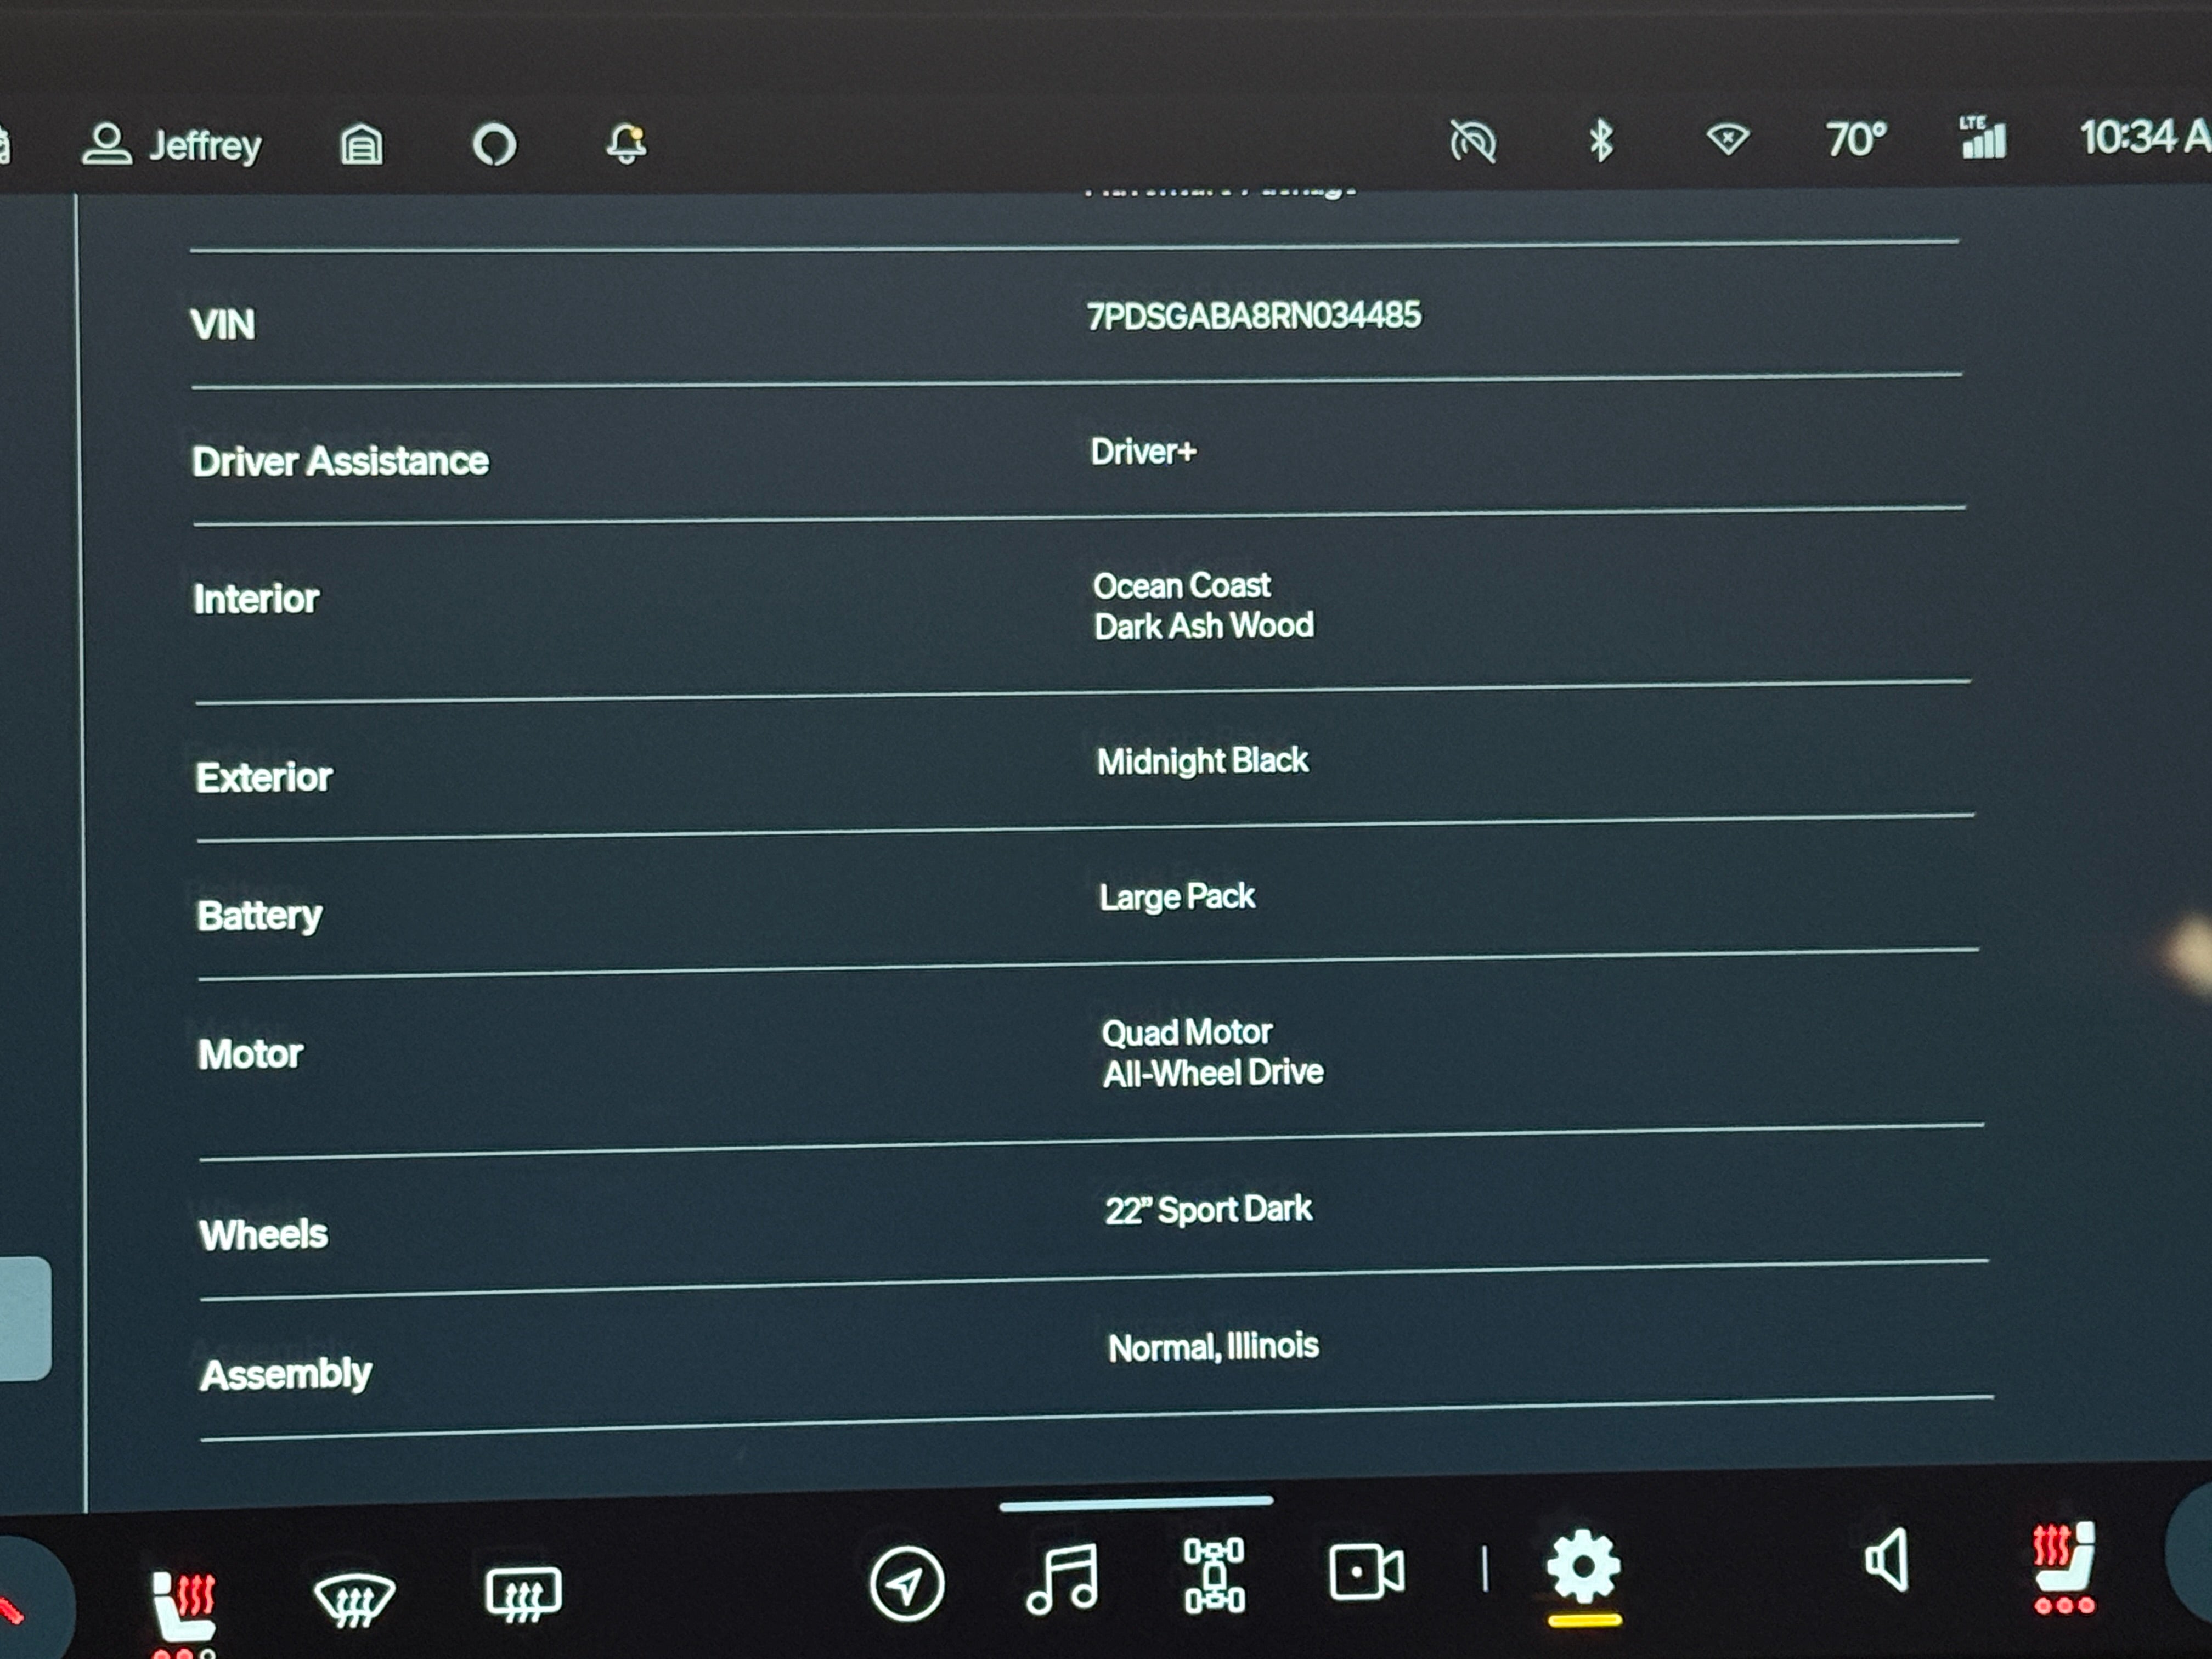
Task: Tap the disabled sensor icon in status bar
Action: (x=1473, y=141)
